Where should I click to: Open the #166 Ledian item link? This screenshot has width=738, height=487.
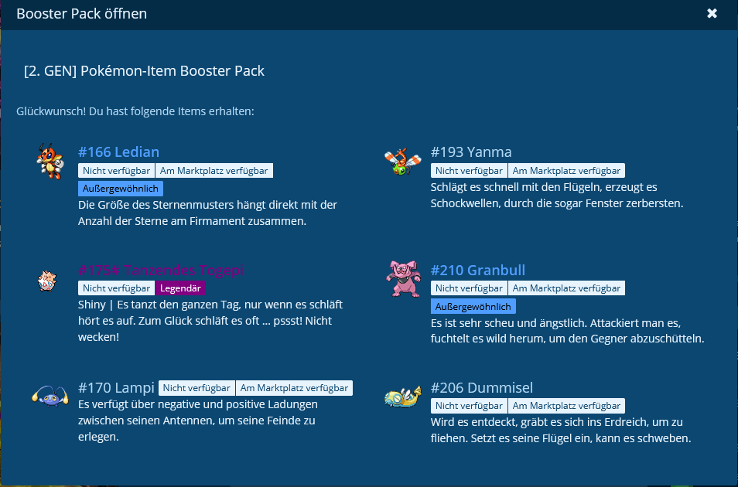(x=118, y=152)
